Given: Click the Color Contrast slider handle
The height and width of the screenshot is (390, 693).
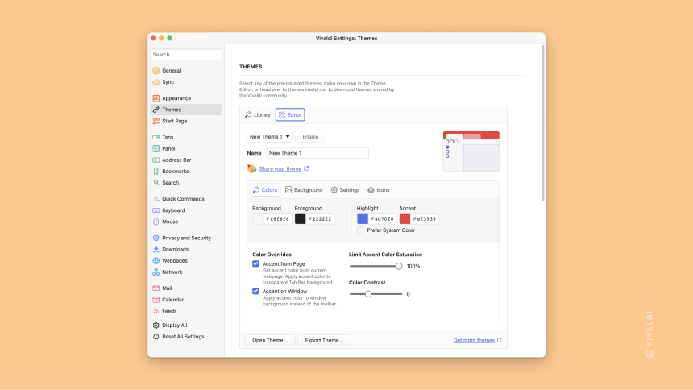Looking at the screenshot, I should pyautogui.click(x=368, y=294).
